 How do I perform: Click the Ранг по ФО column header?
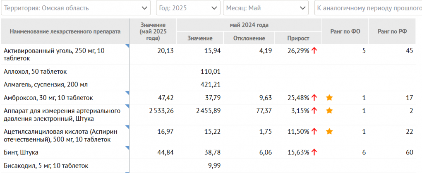345,31
